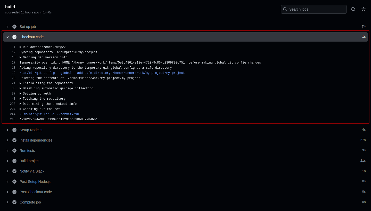371x211 pixels.
Task: Expand the Set up job step
Action: pyautogui.click(x=7, y=27)
